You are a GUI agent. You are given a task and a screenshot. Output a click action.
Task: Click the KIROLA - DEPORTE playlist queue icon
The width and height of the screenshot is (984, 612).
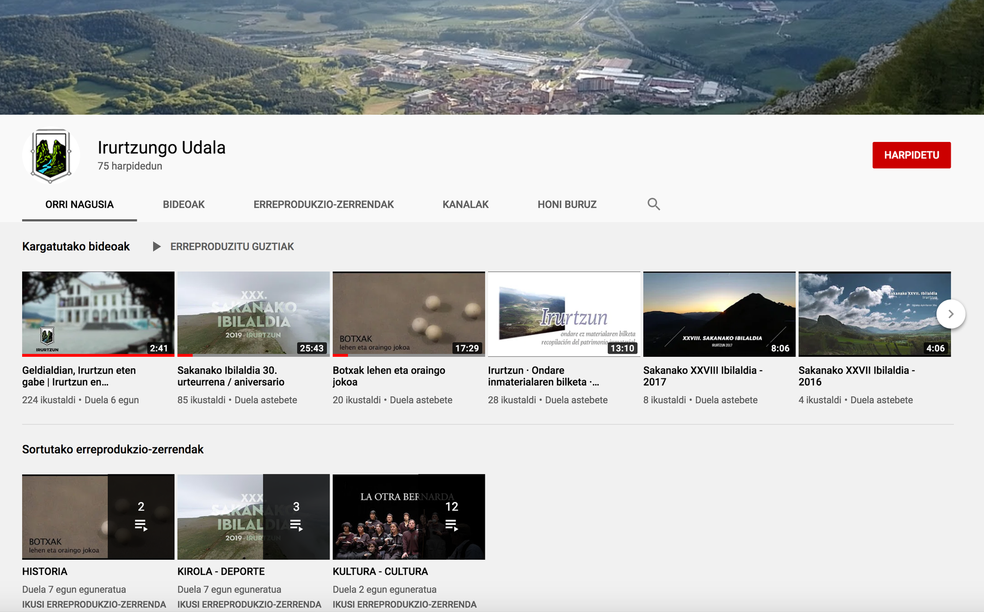pyautogui.click(x=296, y=525)
